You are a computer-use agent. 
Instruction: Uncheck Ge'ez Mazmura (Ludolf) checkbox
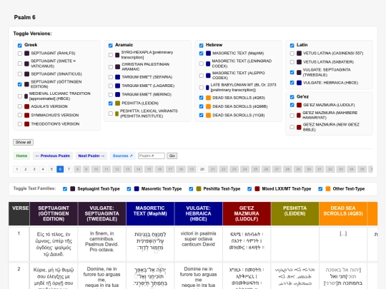pos(292,105)
